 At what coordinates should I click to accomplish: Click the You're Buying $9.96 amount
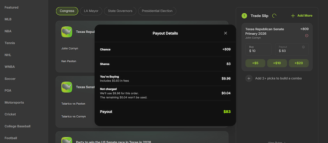pos(226,79)
